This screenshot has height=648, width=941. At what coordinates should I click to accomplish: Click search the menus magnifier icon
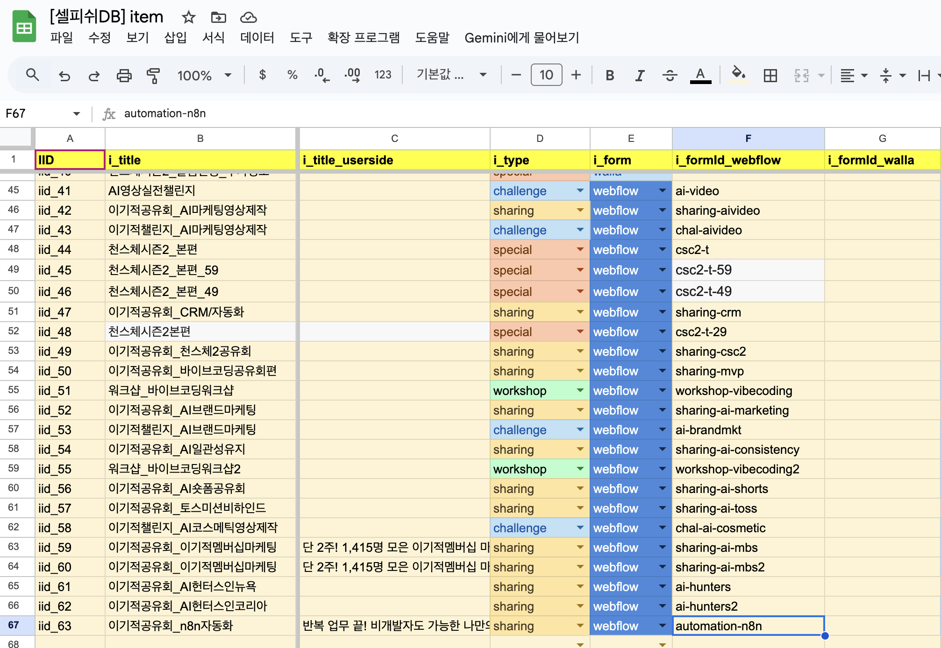(32, 75)
